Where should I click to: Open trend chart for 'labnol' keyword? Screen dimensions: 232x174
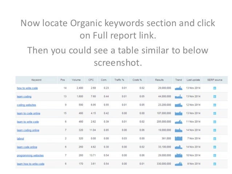point(179,138)
